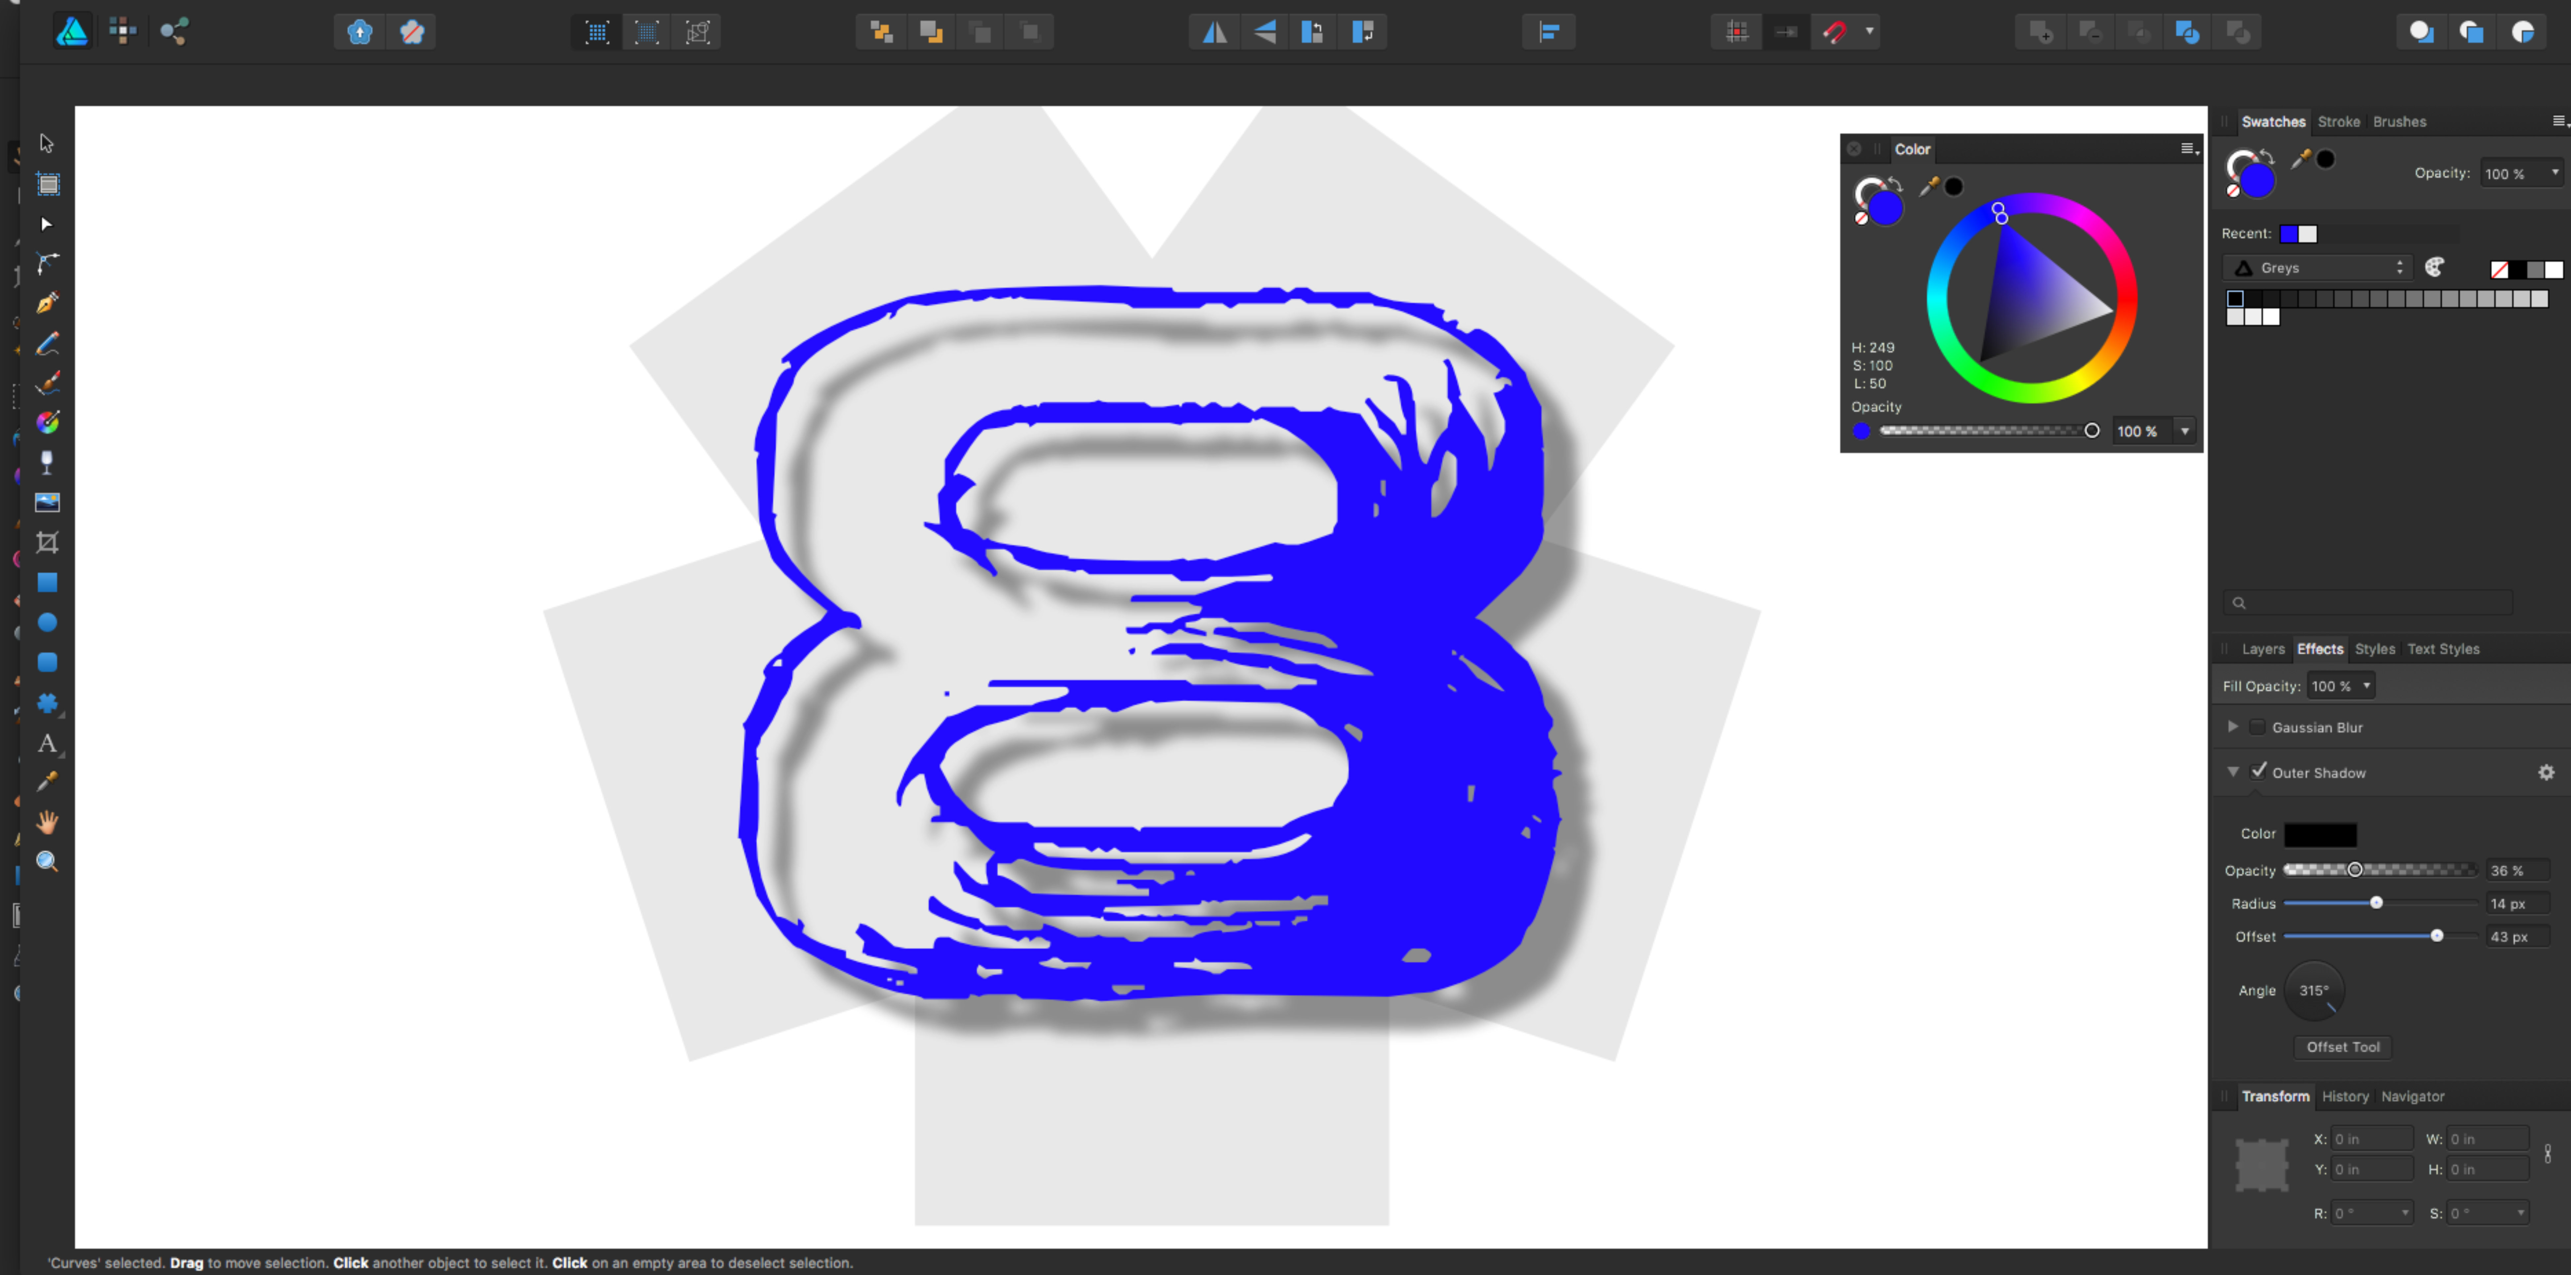
Task: Toggle the snapping magnet icon
Action: point(1834,32)
